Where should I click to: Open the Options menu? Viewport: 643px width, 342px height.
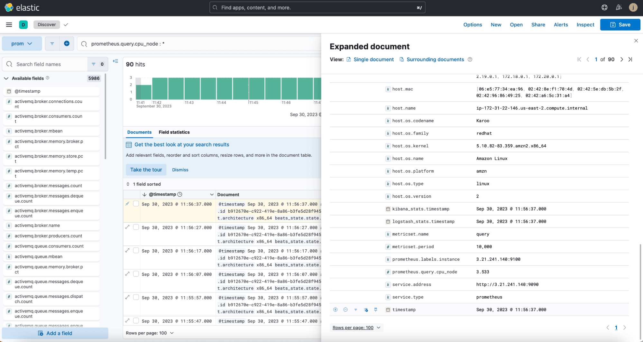473,24
